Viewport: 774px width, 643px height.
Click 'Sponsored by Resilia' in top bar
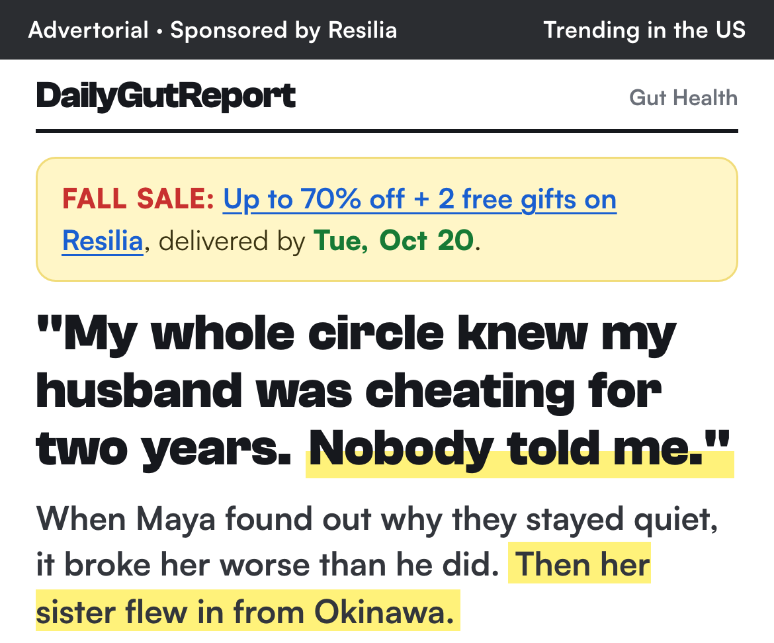pos(283,30)
